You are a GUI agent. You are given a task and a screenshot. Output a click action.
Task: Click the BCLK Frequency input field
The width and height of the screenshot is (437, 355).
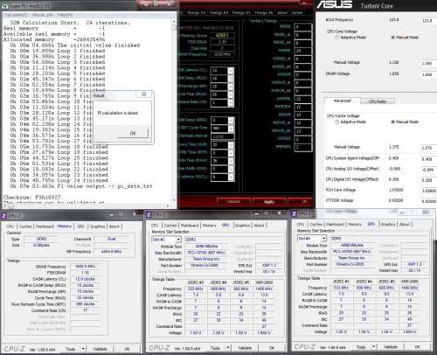428,20
